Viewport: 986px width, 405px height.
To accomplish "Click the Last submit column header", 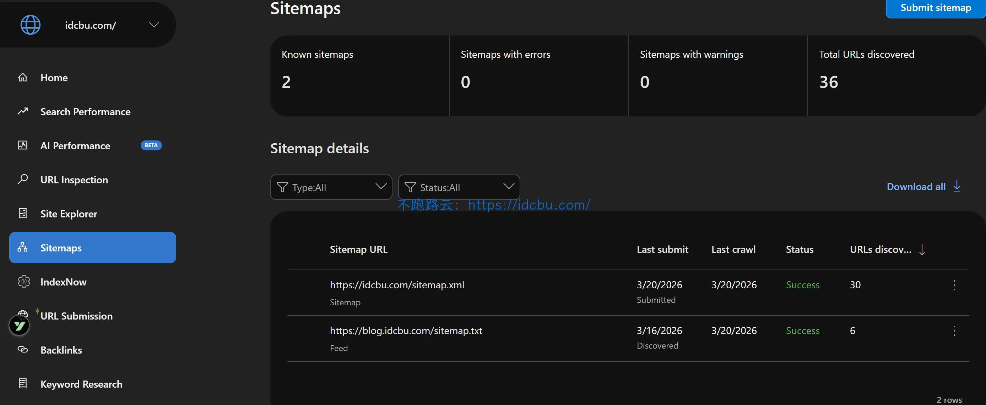I will coord(662,250).
